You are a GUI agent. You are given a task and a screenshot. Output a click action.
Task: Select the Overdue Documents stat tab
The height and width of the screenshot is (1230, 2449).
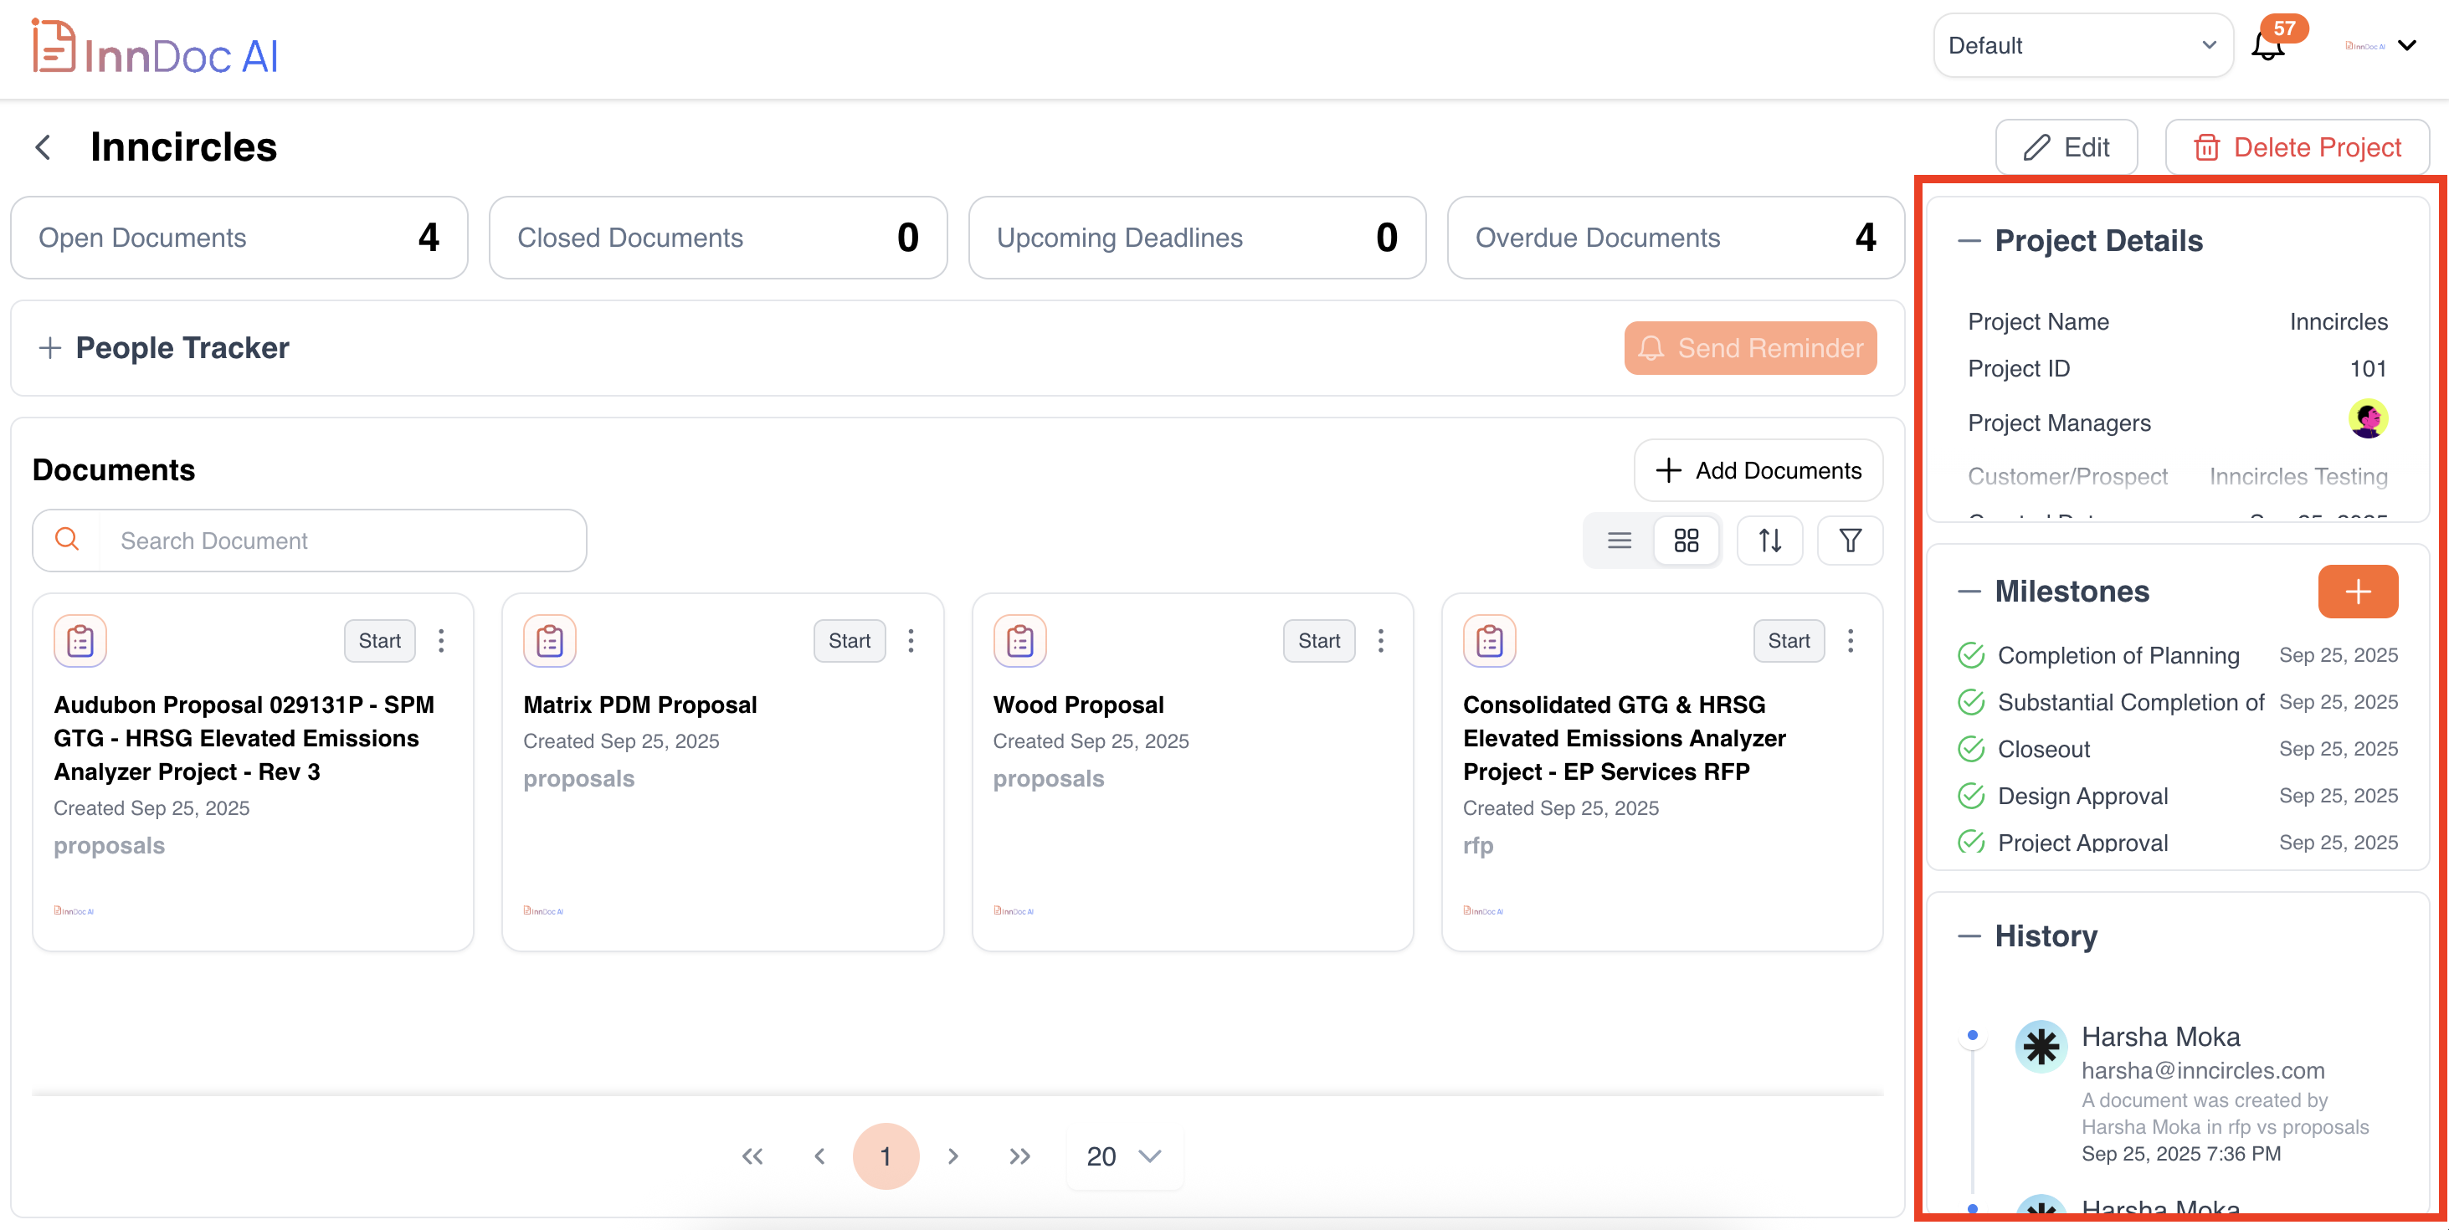point(1674,238)
